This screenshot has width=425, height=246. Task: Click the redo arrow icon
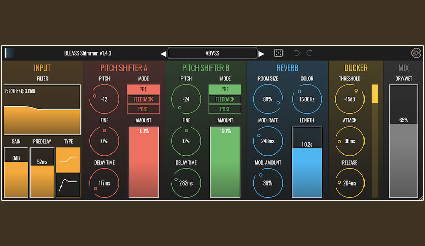(309, 53)
